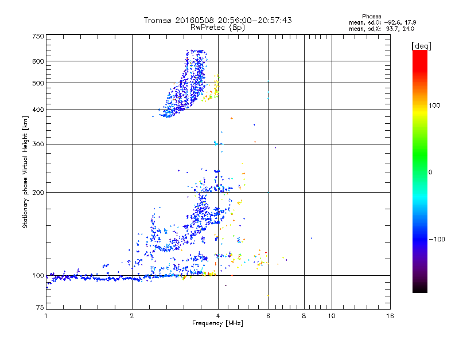Click the plot title 'Tromsø 20160508 20:56:00-20:57:43'
Screen dimensions: 459x344
click(x=217, y=20)
